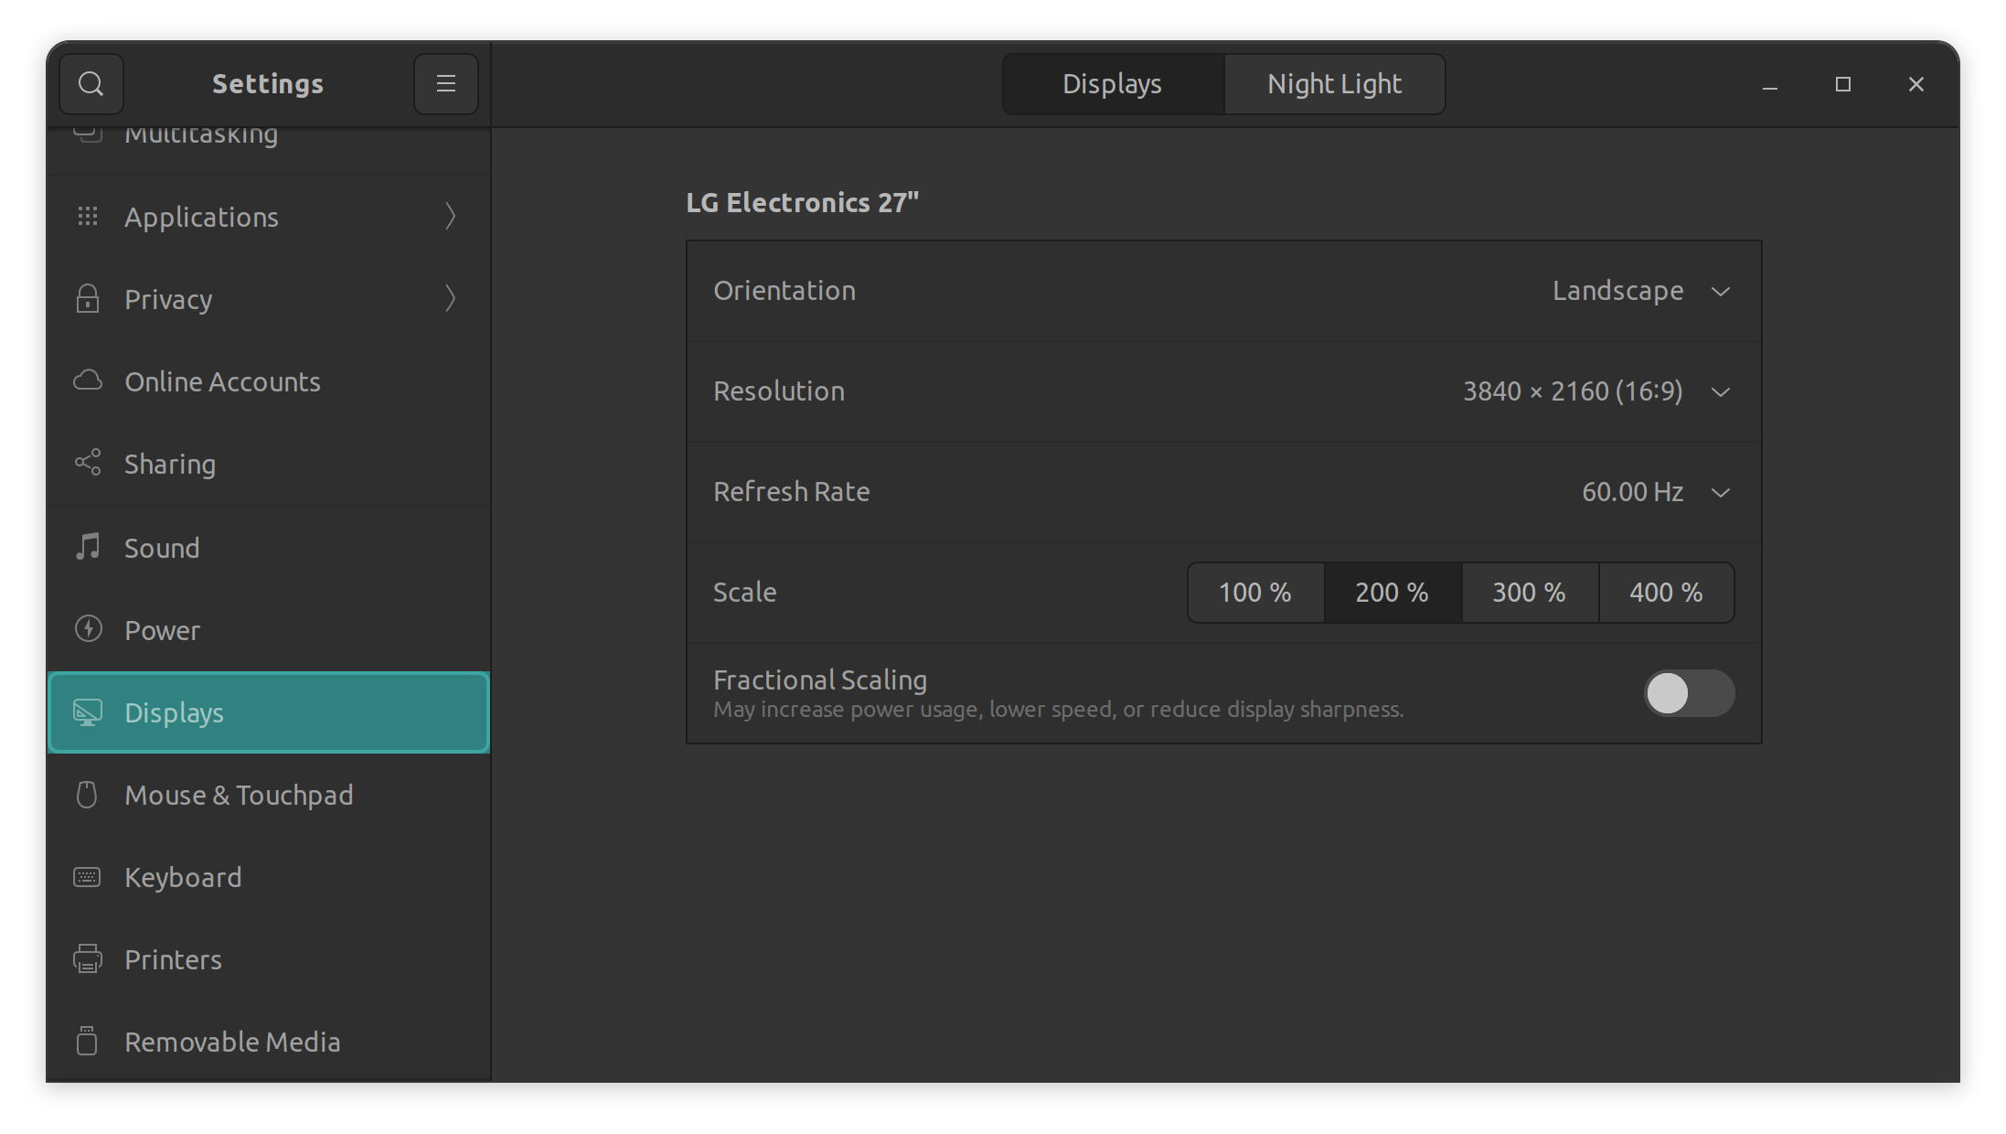Click the Sharing icon in sidebar
The height and width of the screenshot is (1134, 2006).
[88, 463]
